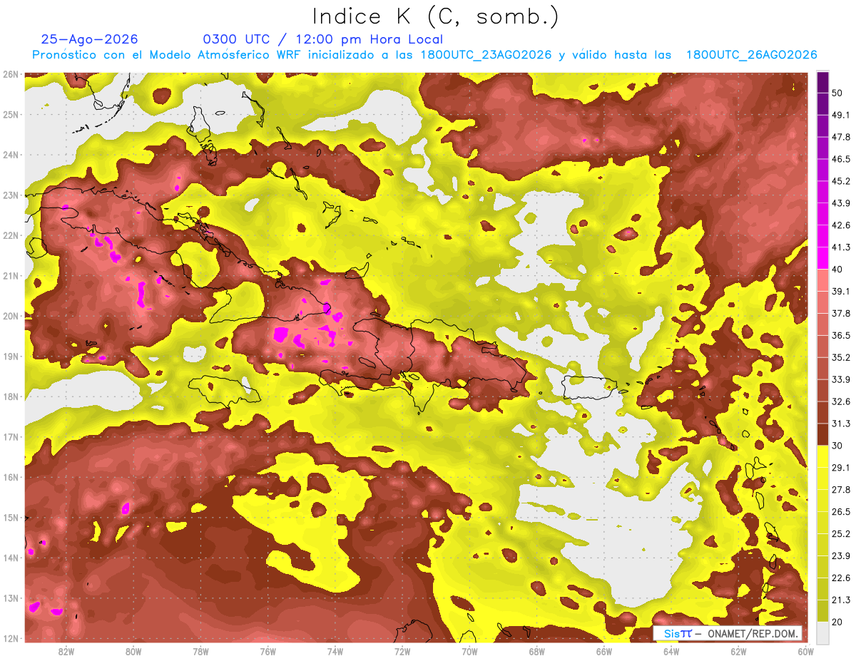Click the colorbar value '22.6'

pyautogui.click(x=841, y=578)
